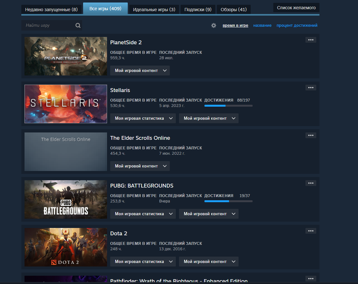Click the Stellaris achievements progress bar

[228, 106]
